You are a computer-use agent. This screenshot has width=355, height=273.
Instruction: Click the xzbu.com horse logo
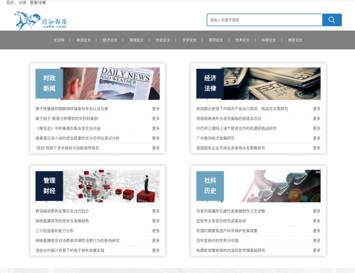coord(41,21)
